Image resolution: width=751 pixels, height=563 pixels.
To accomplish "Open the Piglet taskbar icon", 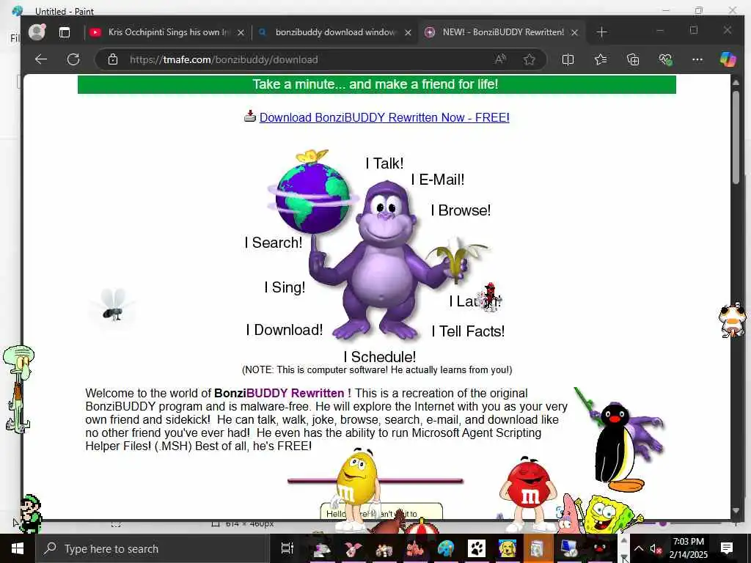I will click(353, 548).
